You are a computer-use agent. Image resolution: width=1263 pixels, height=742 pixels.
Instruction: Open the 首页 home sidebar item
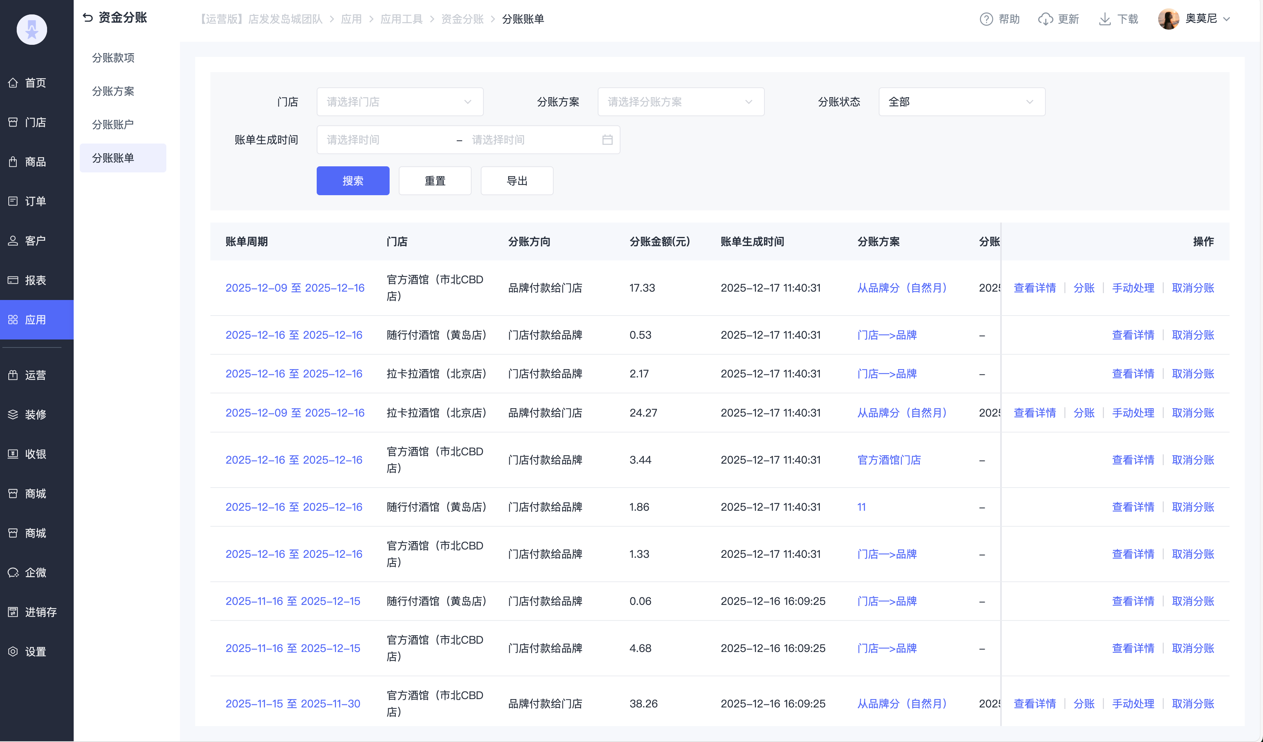pos(35,83)
